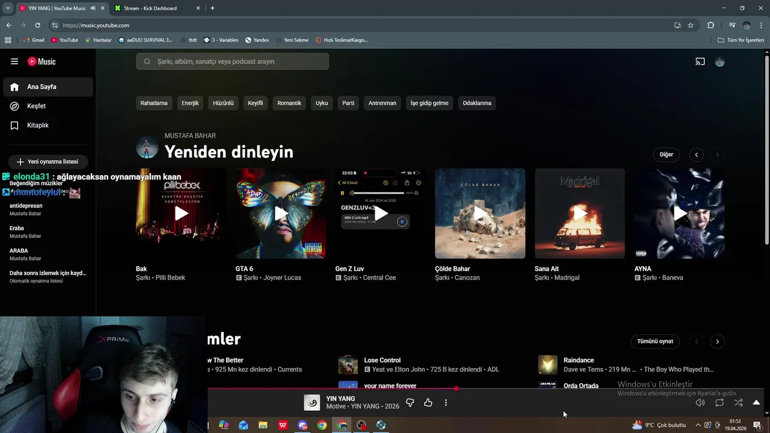Open a new browser tab

[x=212, y=8]
